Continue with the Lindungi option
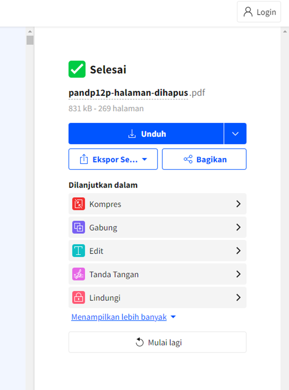Screen dimensions: 289x390 (x=158, y=297)
